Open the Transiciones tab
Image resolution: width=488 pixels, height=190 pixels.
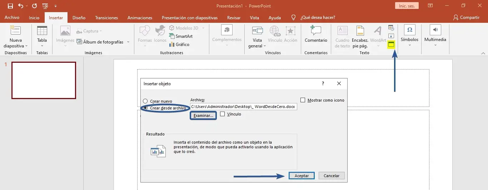click(x=106, y=17)
